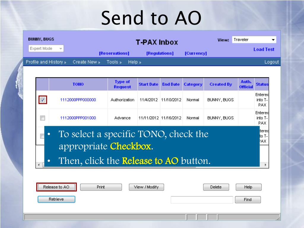Open the Tools menu
Image resolution: width=304 pixels, height=228 pixels.
coord(114,62)
